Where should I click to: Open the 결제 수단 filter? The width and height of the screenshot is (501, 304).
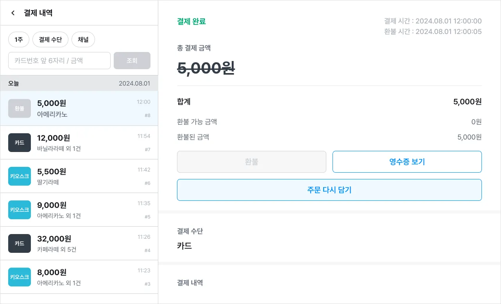(x=50, y=39)
